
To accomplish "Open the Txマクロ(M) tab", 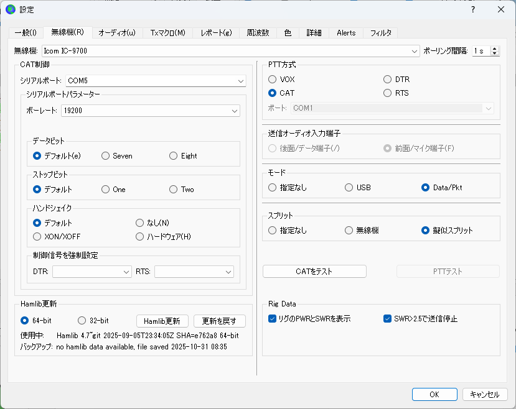I will [168, 33].
